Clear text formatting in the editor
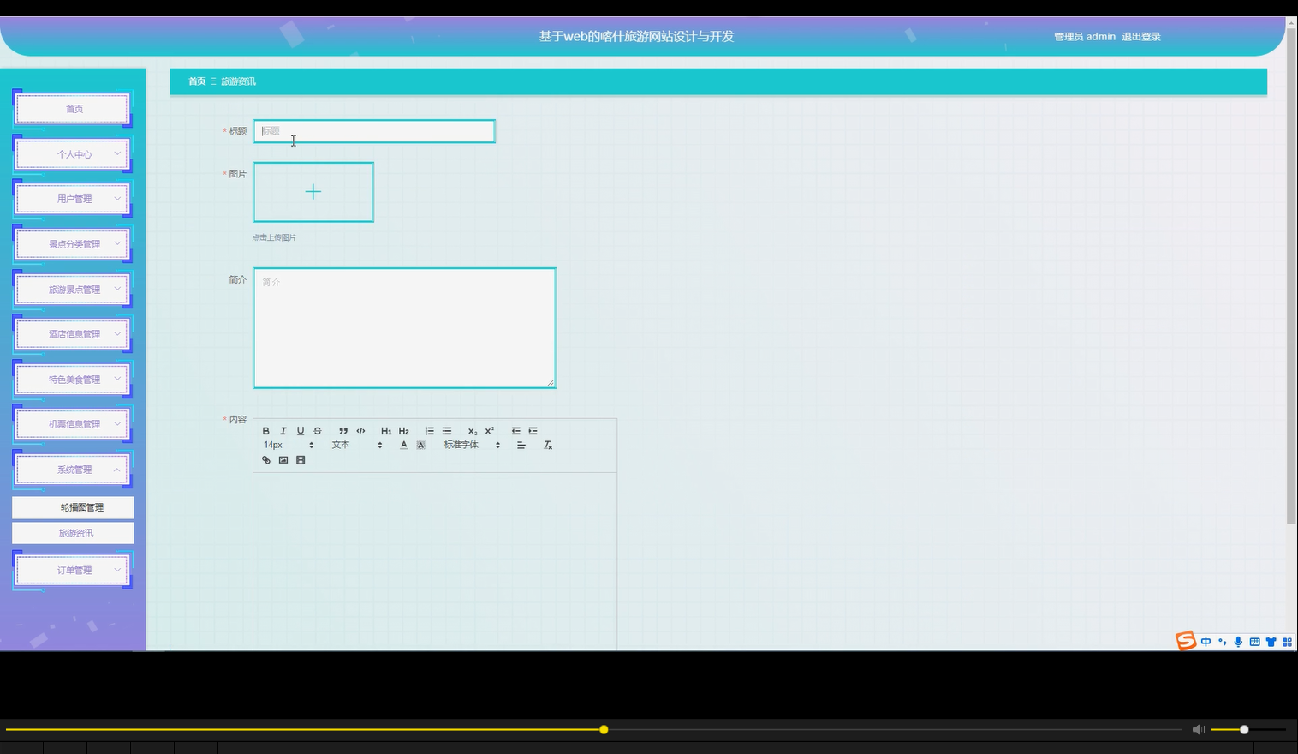This screenshot has height=754, width=1298. point(549,445)
